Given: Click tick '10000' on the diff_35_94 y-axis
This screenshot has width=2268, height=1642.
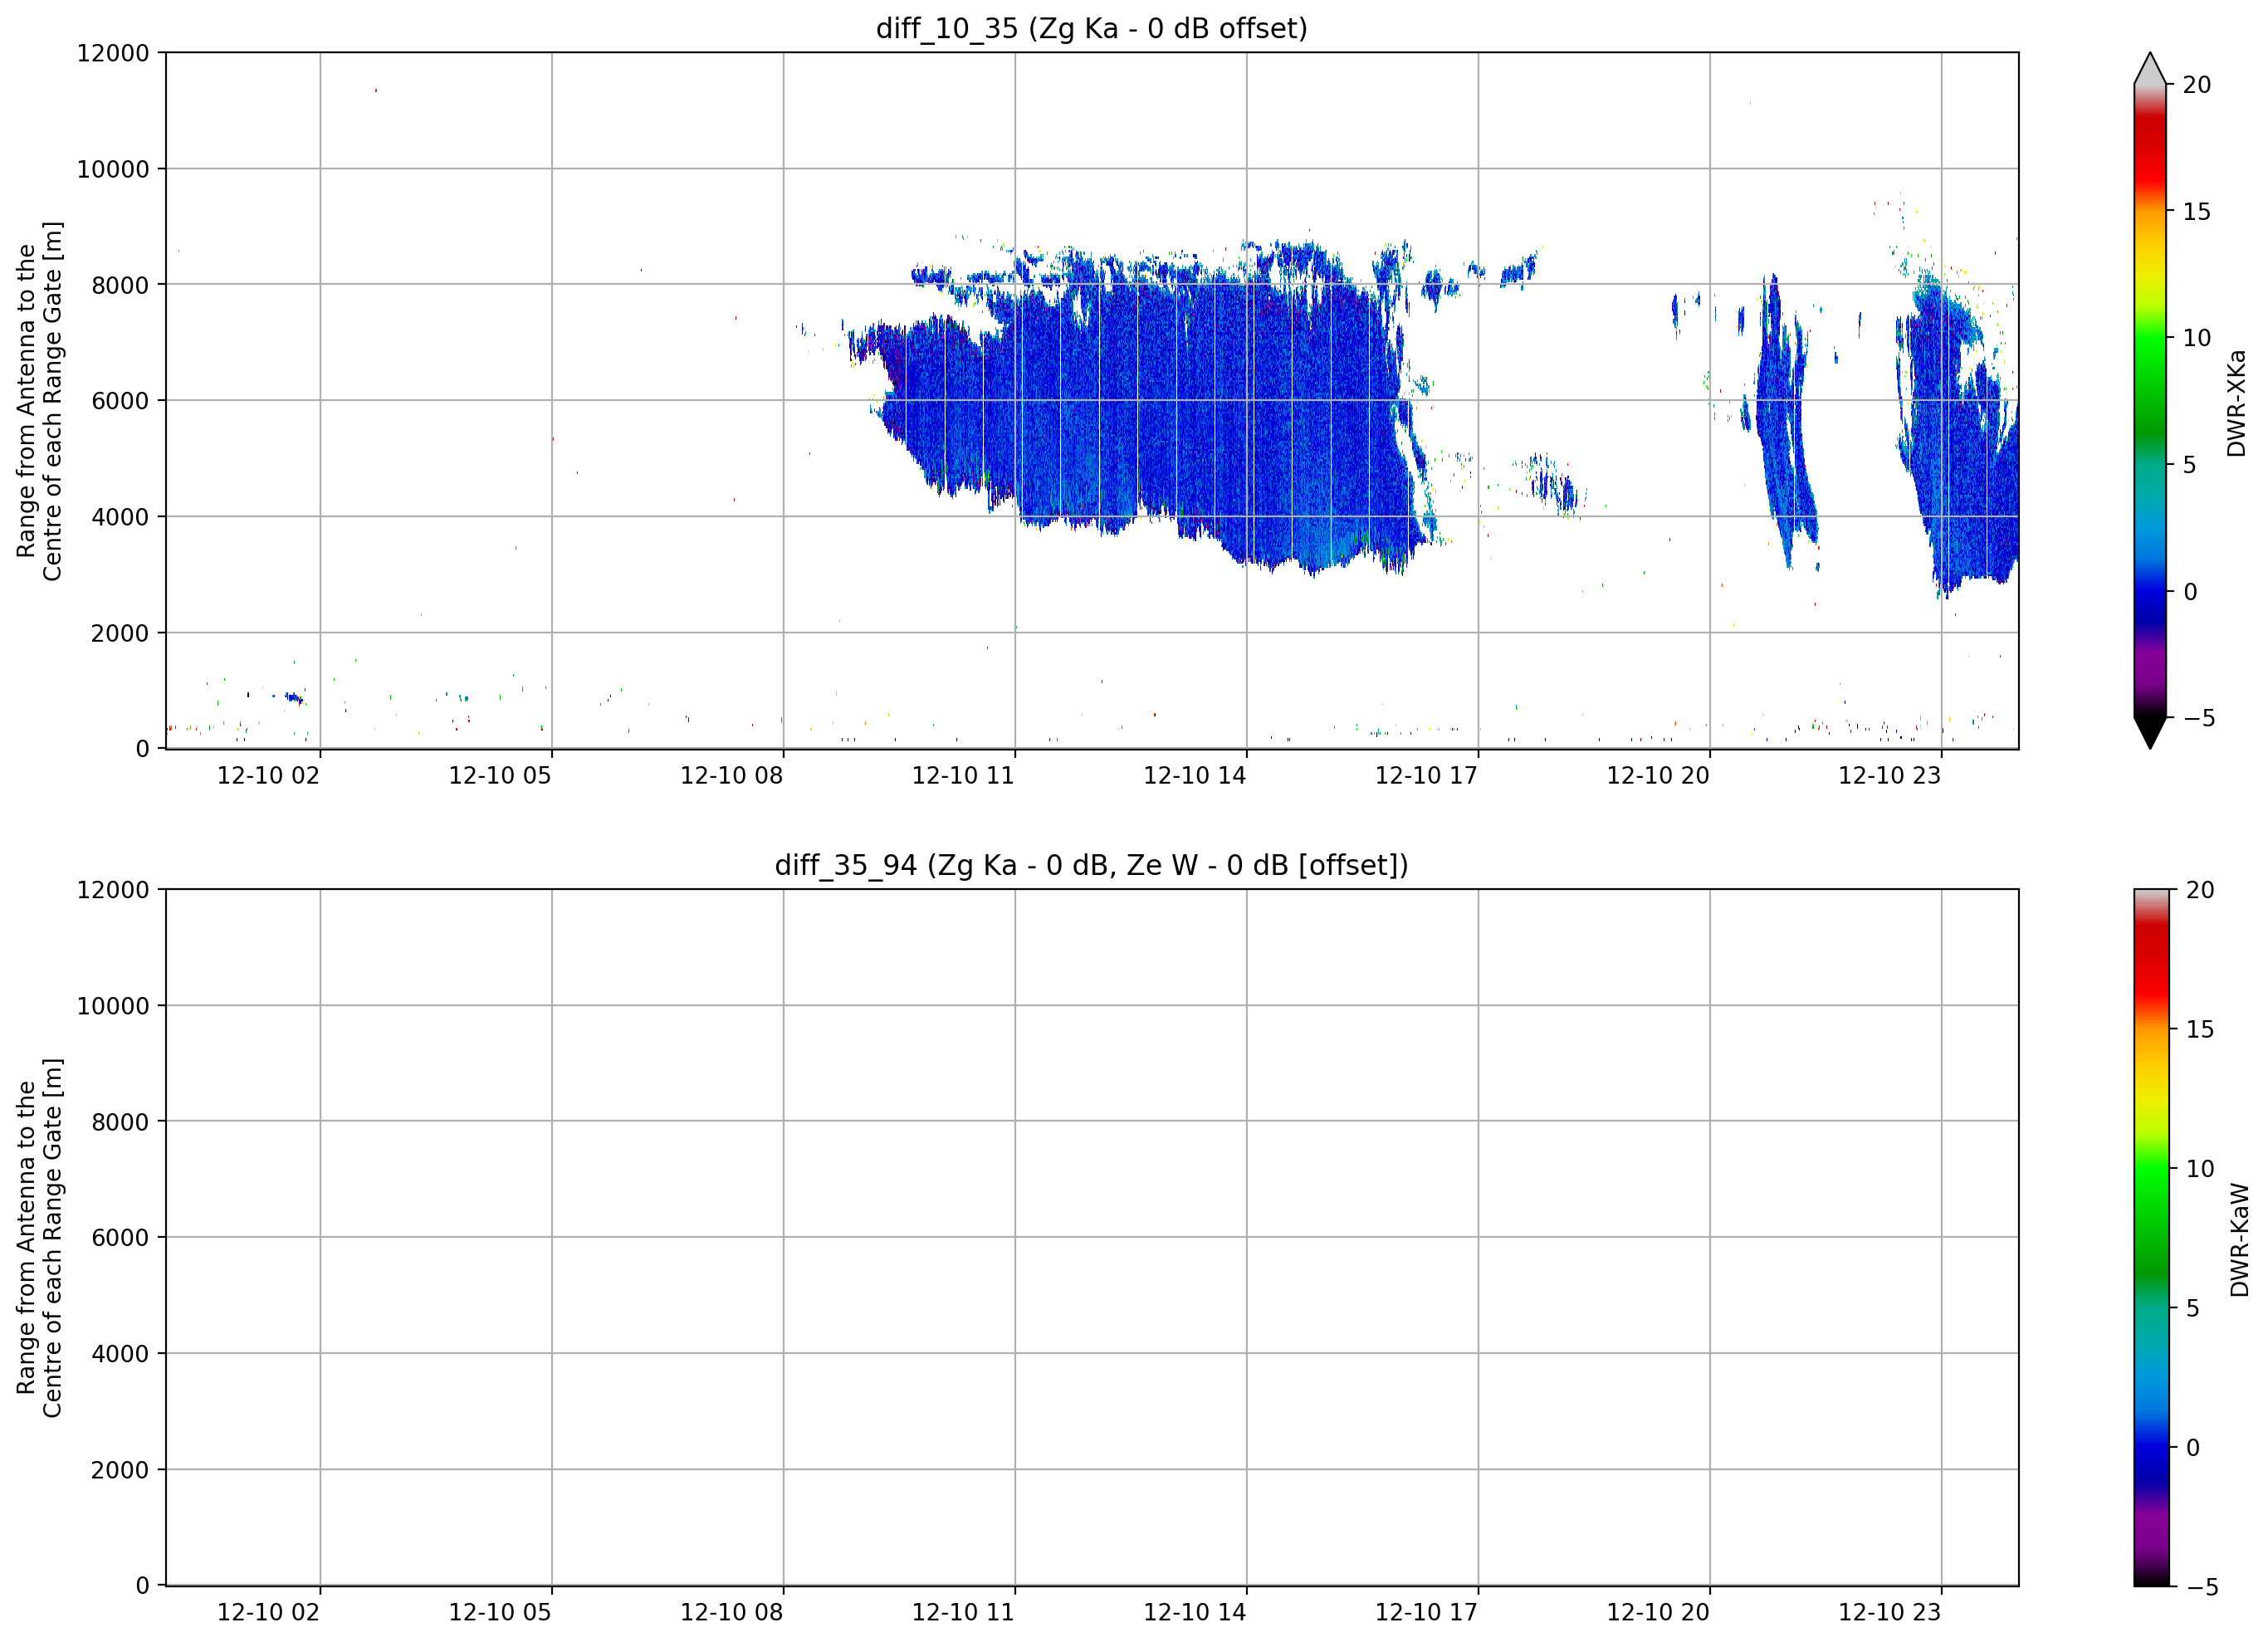Looking at the screenshot, I should (x=113, y=1006).
